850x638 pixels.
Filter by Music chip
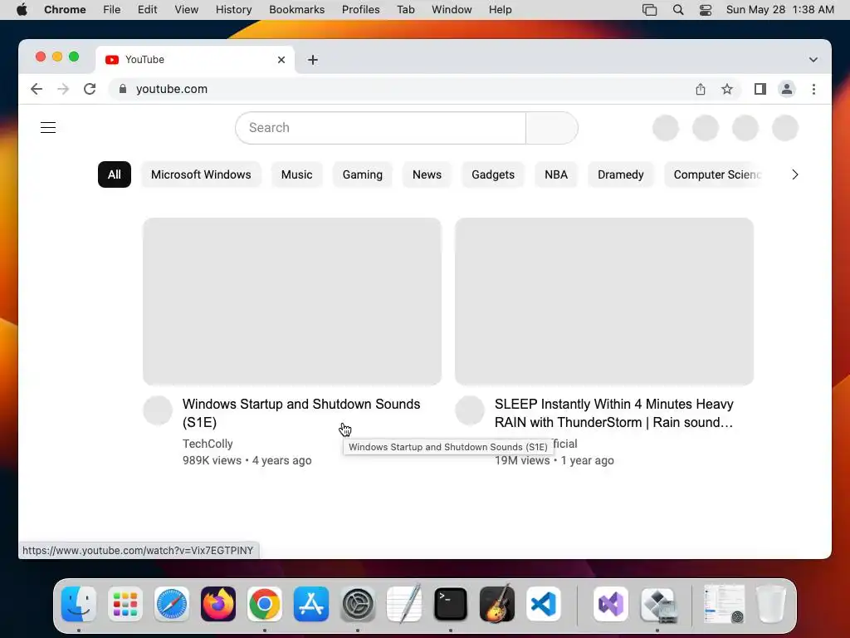point(296,174)
